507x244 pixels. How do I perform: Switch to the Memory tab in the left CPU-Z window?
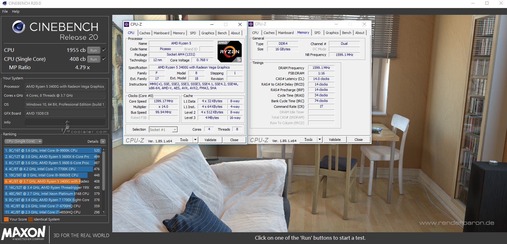click(179, 33)
